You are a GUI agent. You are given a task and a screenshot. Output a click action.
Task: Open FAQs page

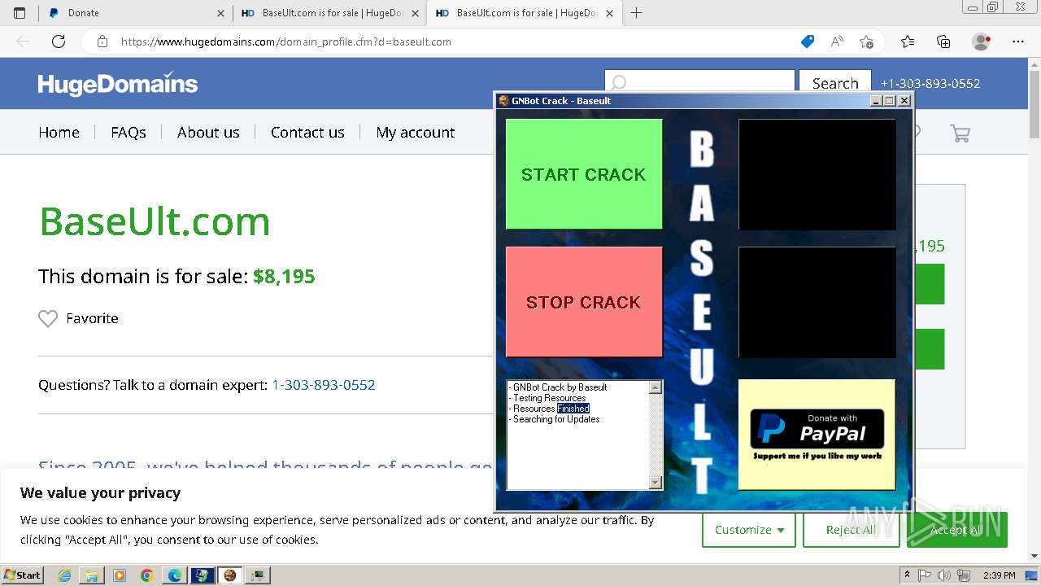tap(128, 132)
